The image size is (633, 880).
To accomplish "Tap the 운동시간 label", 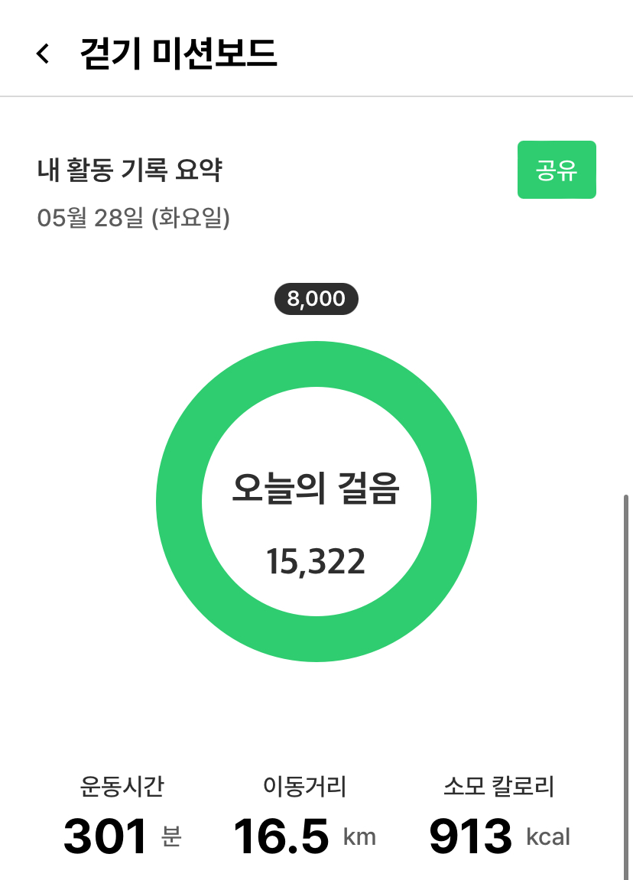I will [x=122, y=785].
